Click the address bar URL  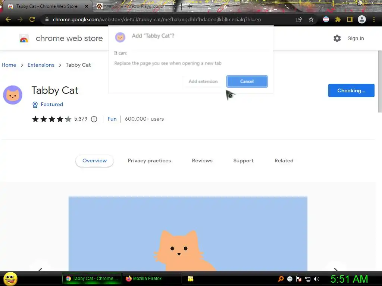click(x=157, y=19)
